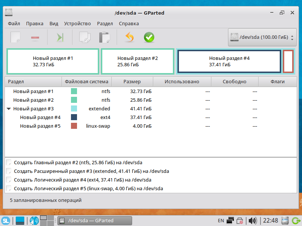The height and width of the screenshot is (226, 302).
Task: Click the EN keyboard layout indicator
Action: tap(221, 221)
